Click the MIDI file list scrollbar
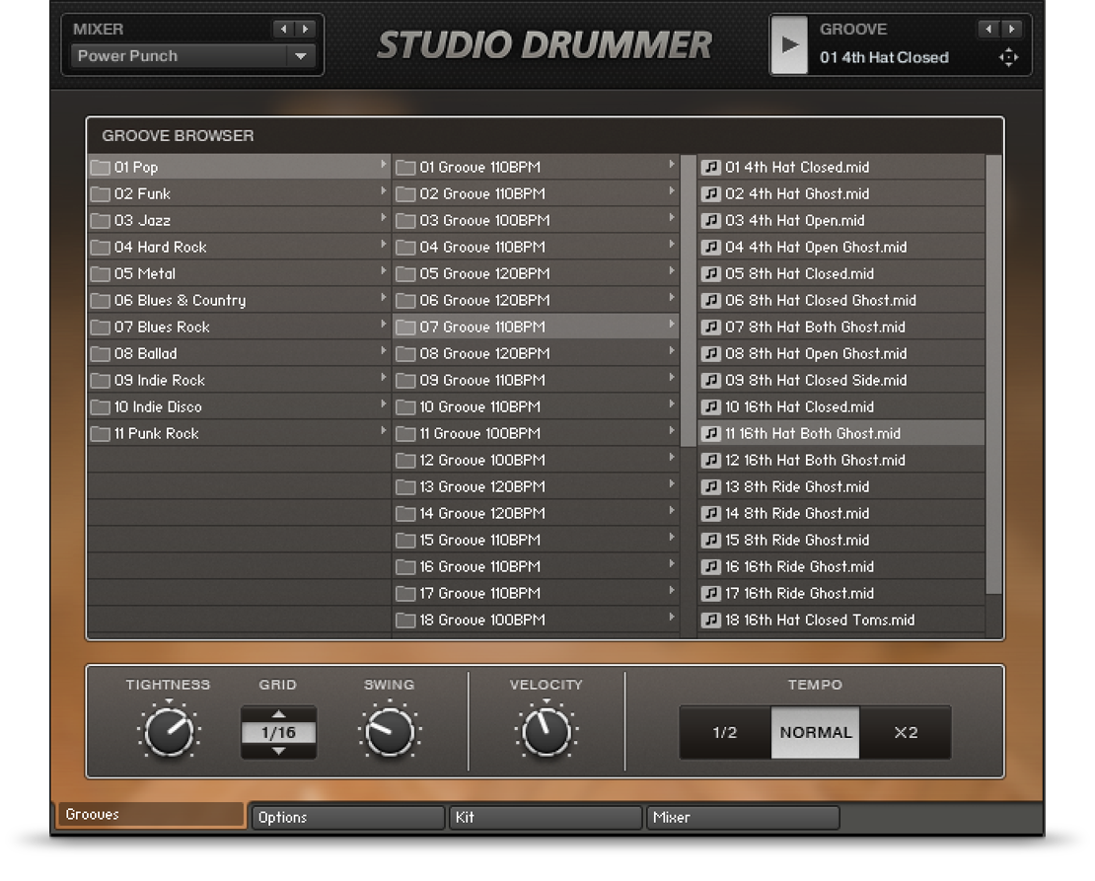 click(x=993, y=375)
